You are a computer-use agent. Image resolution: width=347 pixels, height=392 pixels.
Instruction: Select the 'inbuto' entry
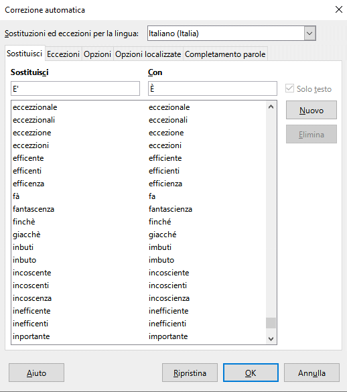coord(139,260)
